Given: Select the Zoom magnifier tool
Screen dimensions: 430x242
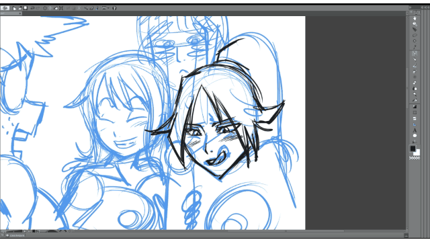Looking at the screenshot, I should click(415, 24).
